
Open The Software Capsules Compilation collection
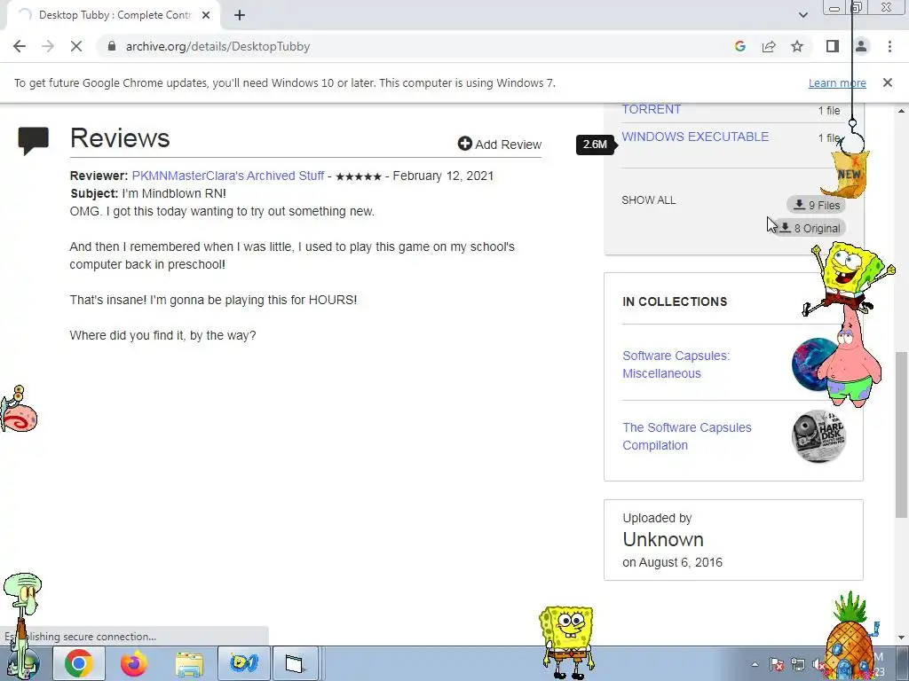click(687, 436)
